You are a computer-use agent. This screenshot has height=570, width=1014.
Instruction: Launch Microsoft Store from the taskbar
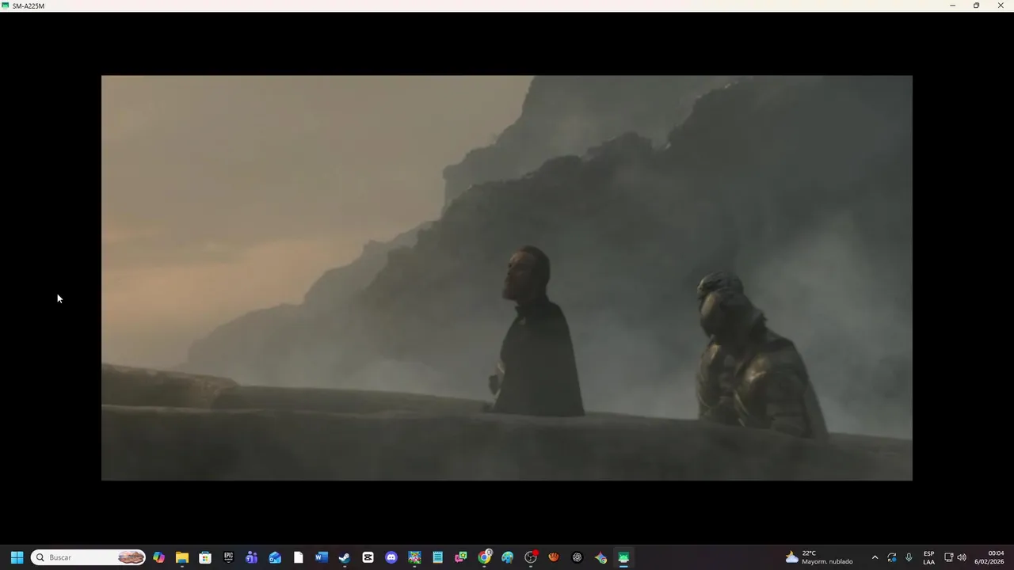tap(205, 557)
